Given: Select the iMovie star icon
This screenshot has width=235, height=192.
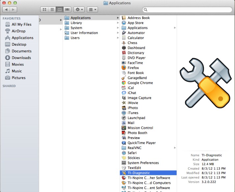Looking at the screenshot, I should pos(124,103).
